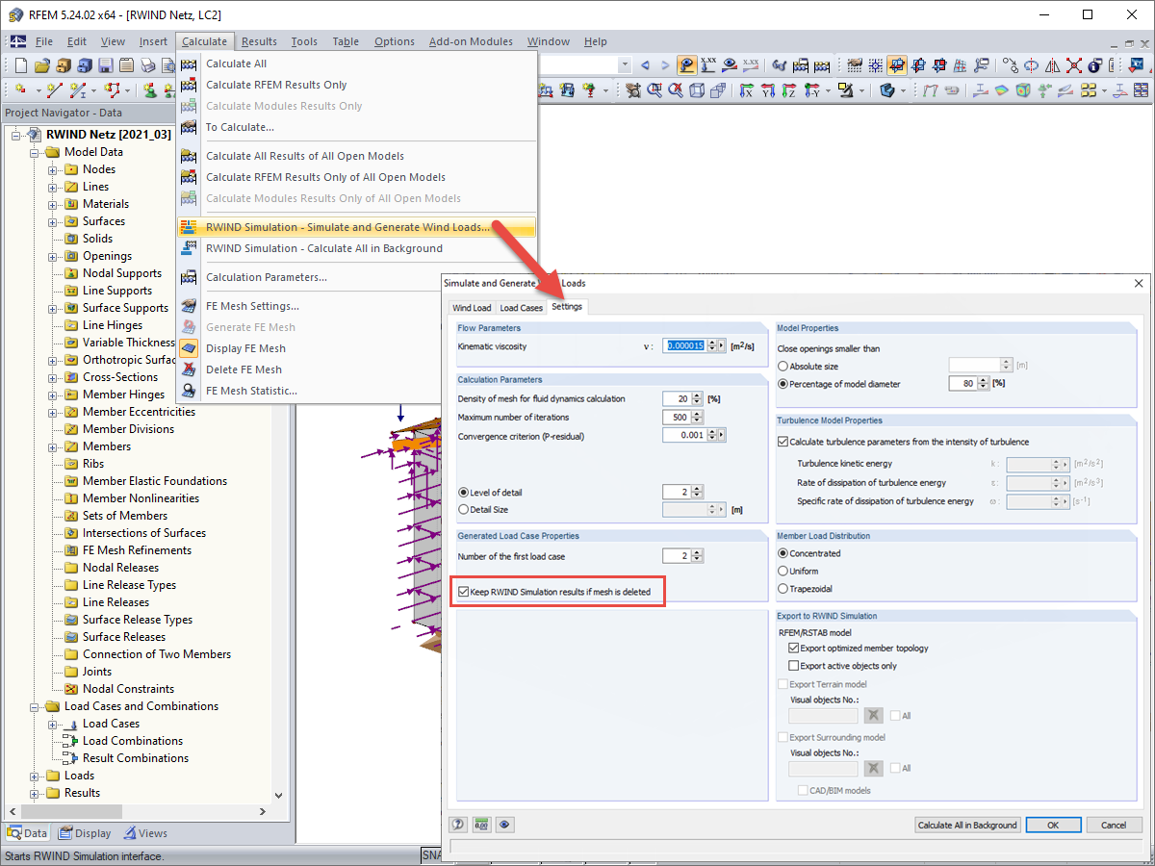This screenshot has height=866, width=1155.
Task: Select the Detail Size radio button
Action: tap(464, 509)
